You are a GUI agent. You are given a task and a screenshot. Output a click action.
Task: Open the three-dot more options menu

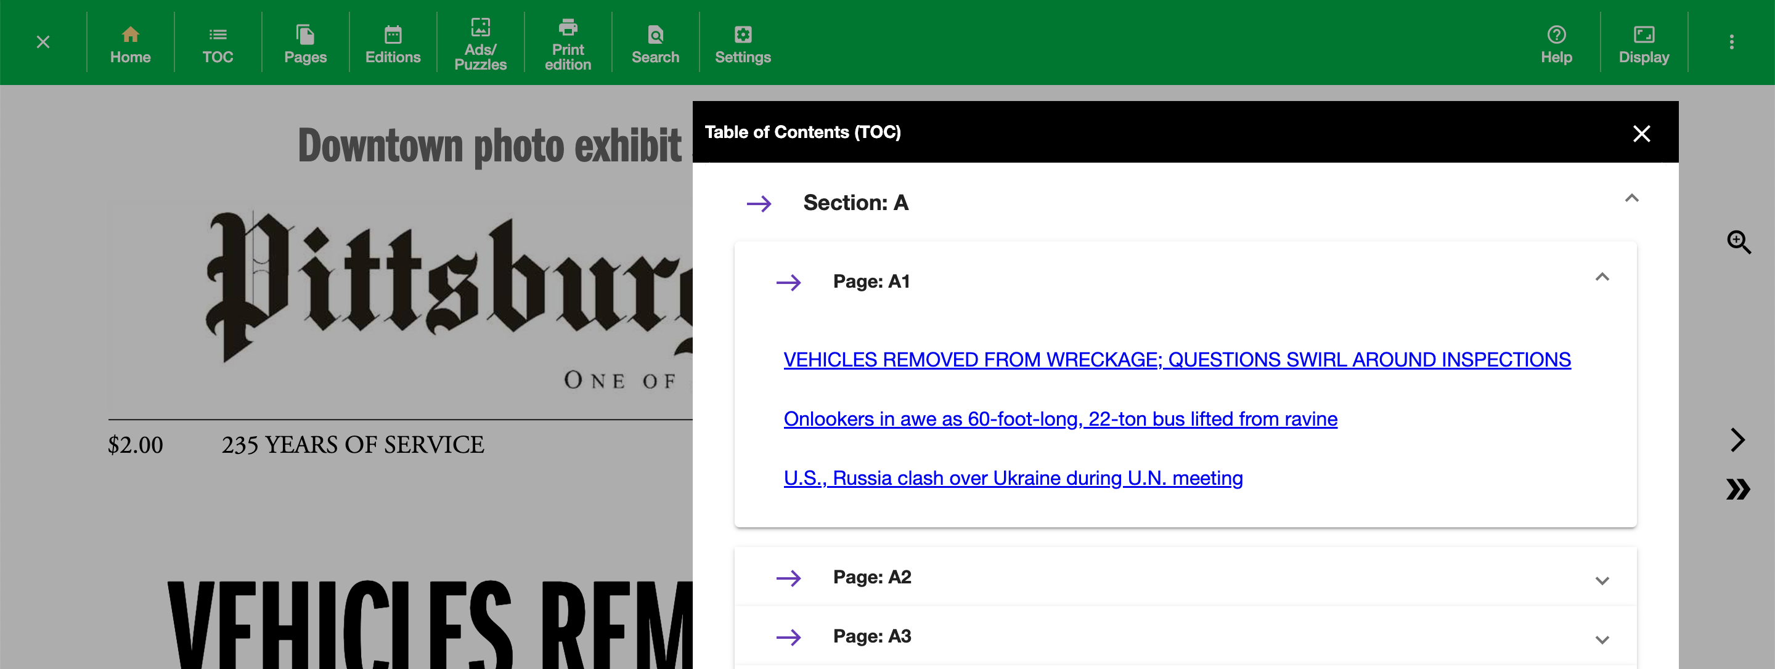pyautogui.click(x=1731, y=43)
